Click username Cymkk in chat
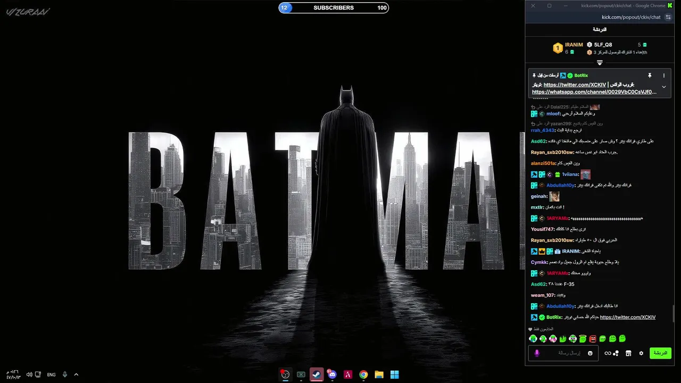The height and width of the screenshot is (383, 681). tap(539, 262)
